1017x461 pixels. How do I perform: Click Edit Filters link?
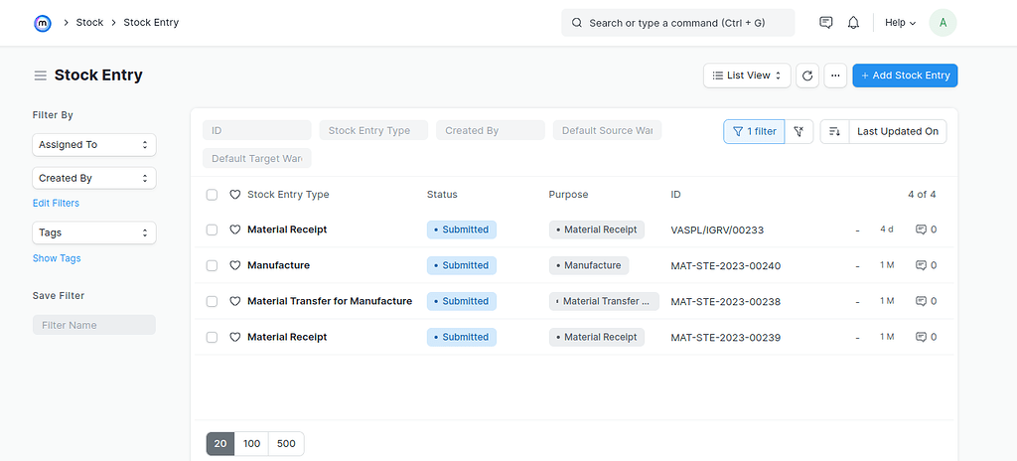(56, 204)
